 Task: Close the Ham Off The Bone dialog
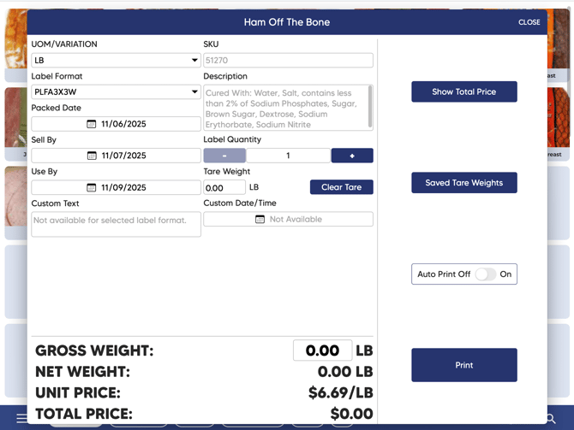click(529, 22)
